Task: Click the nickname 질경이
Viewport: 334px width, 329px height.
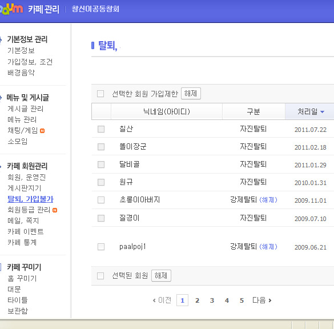Action: [x=130, y=218]
